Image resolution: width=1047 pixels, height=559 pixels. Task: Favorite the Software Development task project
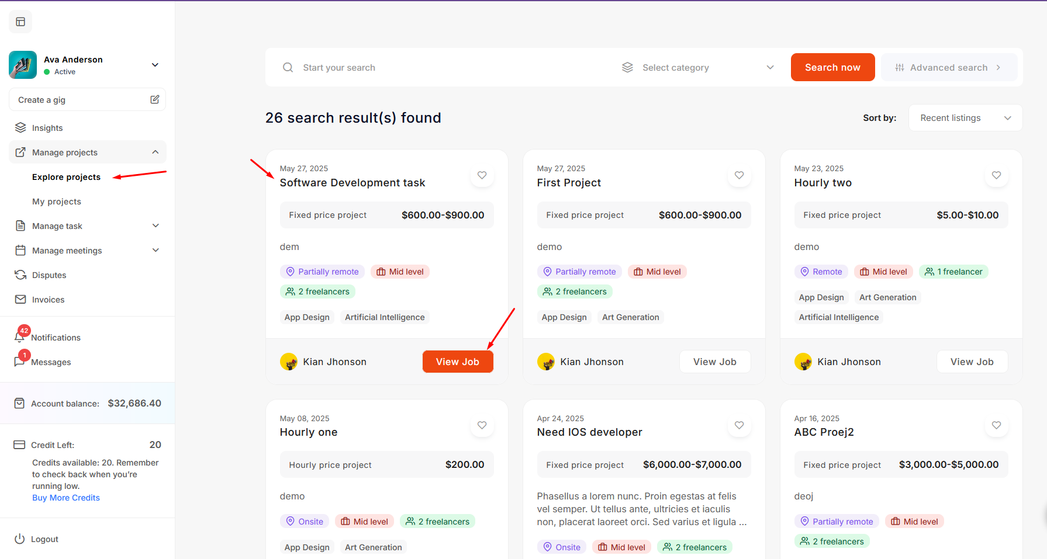coord(482,175)
